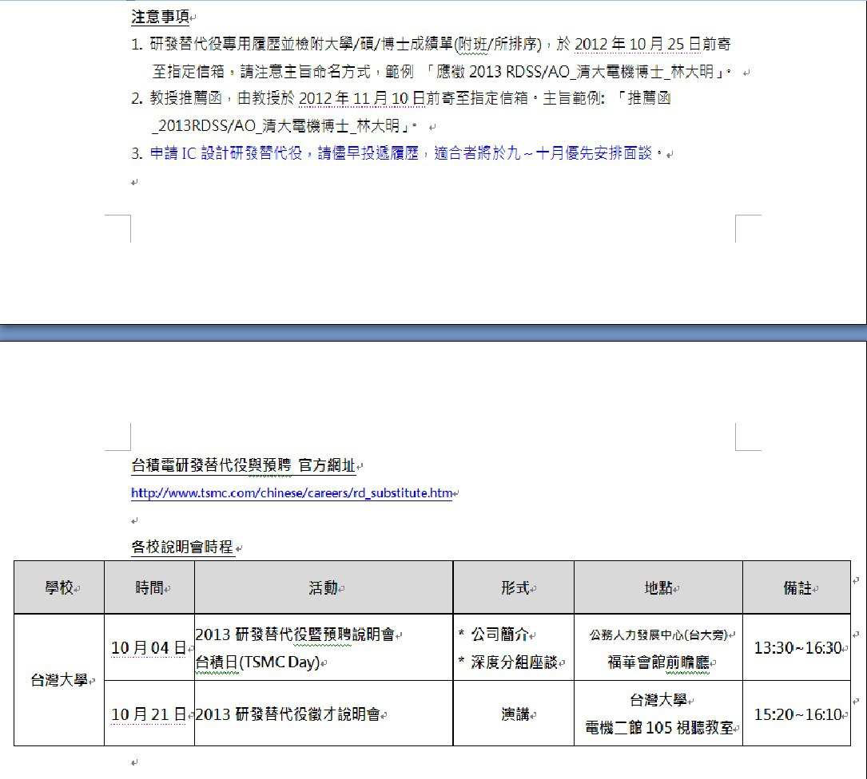Screen dimensions: 867x779
Task: Click 台灣大學 text in the location column
Action: tap(658, 700)
